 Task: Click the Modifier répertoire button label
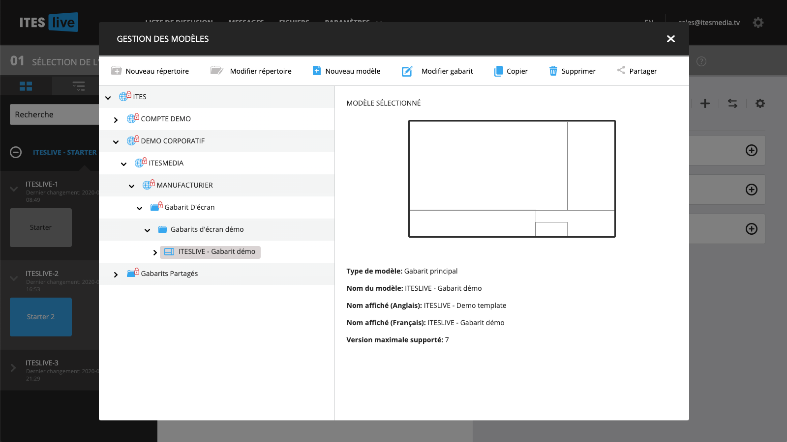(x=261, y=71)
